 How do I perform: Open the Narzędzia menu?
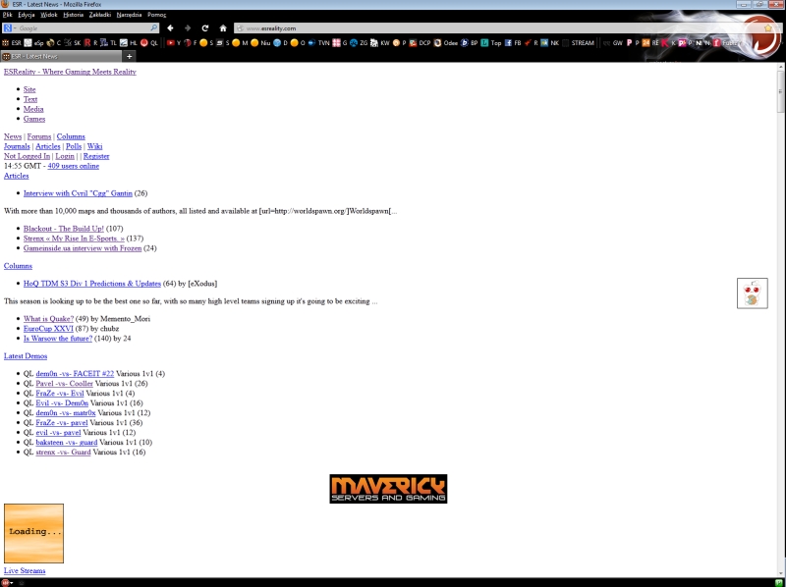click(x=128, y=16)
